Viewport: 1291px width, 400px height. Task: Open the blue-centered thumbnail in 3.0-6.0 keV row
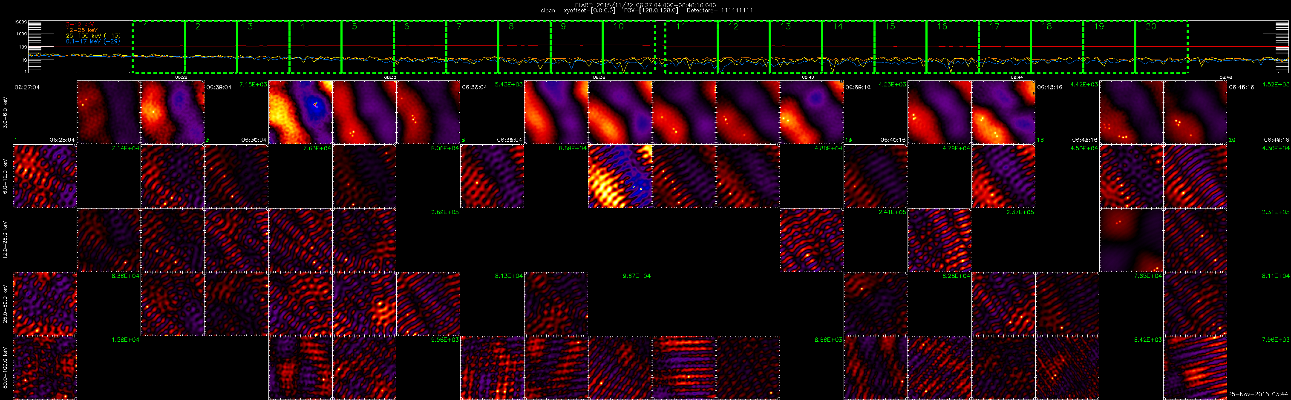coord(301,113)
